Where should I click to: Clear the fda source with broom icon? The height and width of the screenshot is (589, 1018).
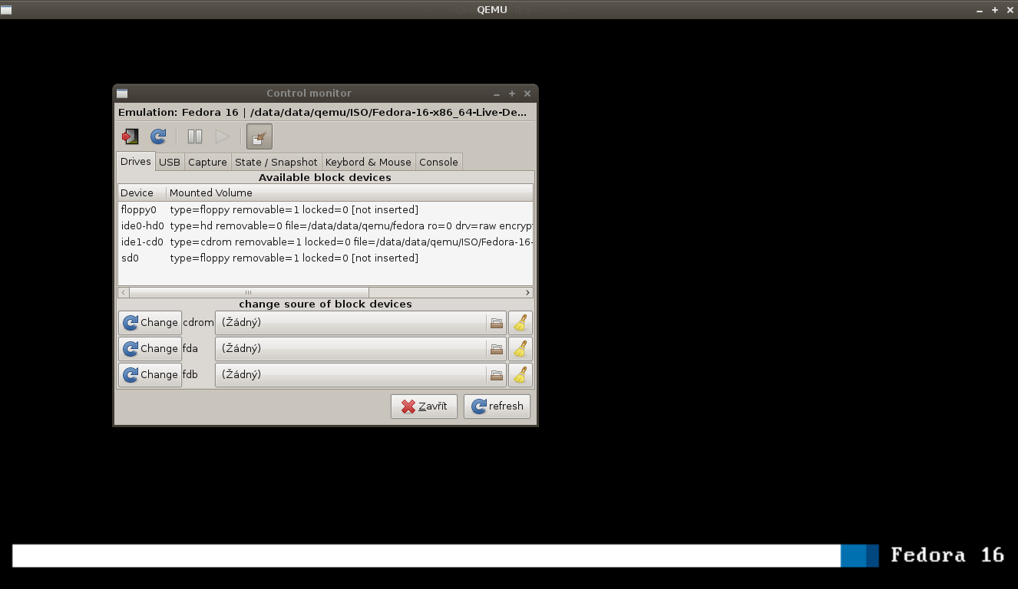(x=521, y=349)
